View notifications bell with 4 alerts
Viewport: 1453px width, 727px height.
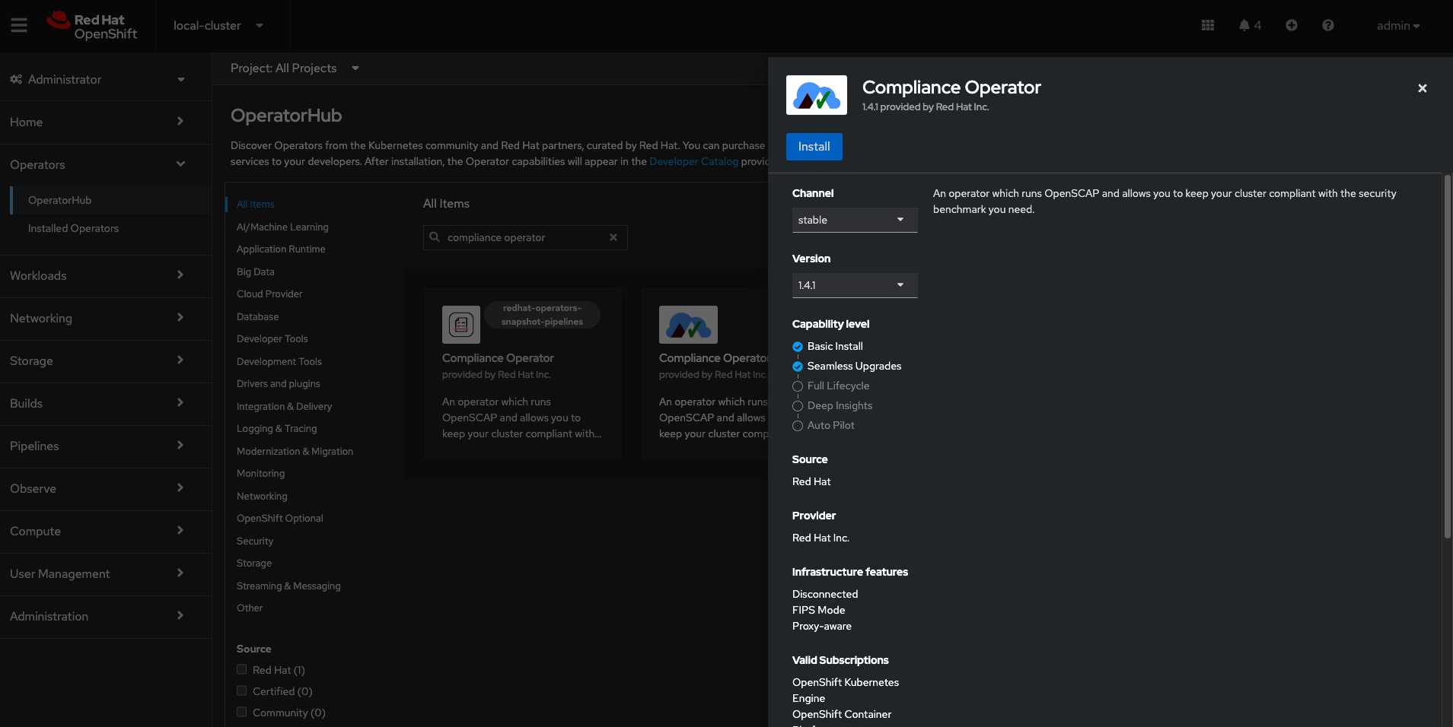point(1250,26)
